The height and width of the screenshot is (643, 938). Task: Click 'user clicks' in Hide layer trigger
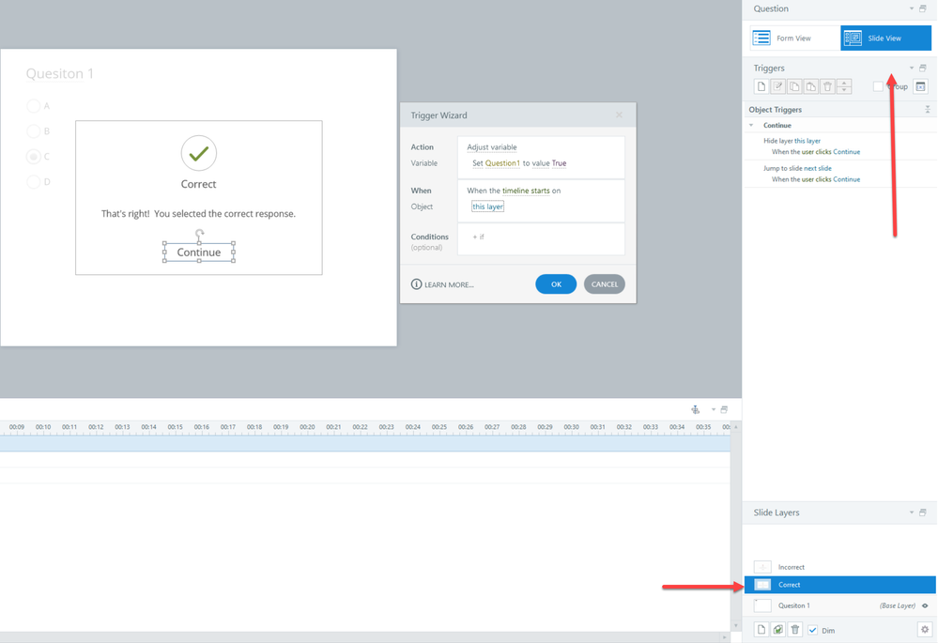[x=816, y=152]
